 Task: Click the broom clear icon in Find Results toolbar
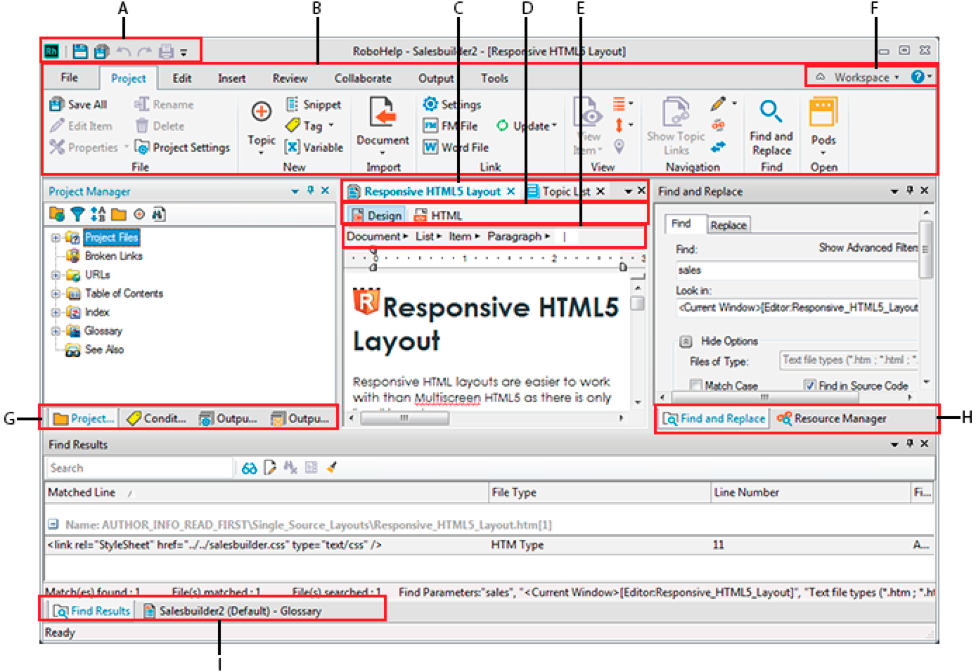click(332, 467)
